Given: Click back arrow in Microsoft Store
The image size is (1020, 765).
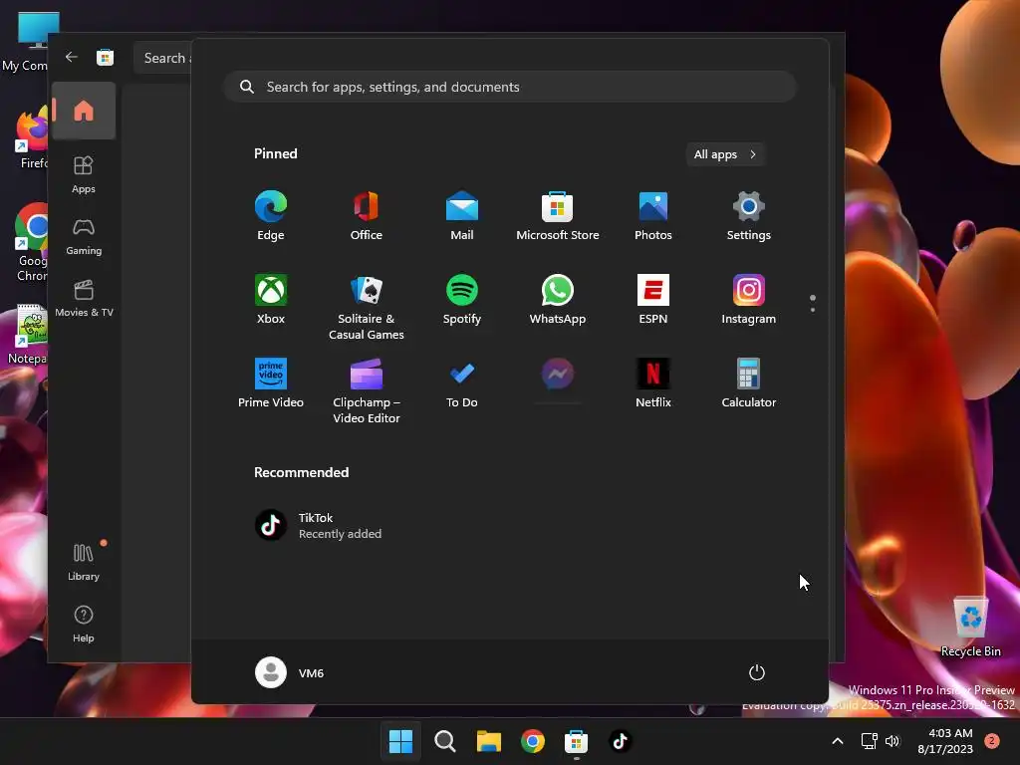Looking at the screenshot, I should pos(72,57).
